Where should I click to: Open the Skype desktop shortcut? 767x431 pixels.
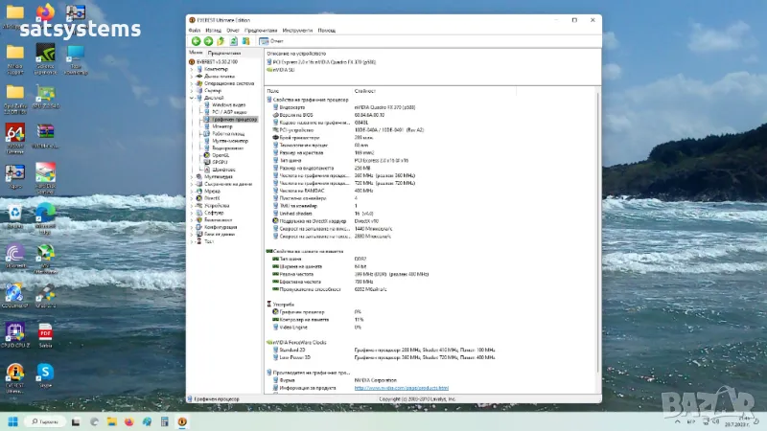point(45,371)
